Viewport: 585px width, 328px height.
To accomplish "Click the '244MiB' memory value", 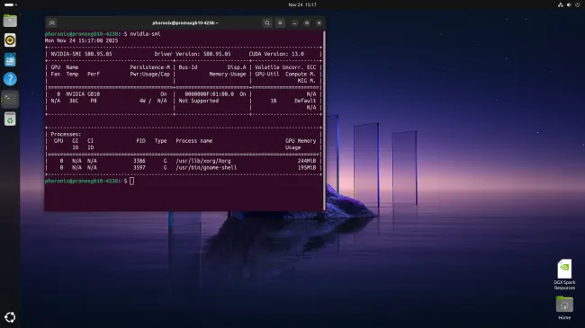I will [x=307, y=161].
